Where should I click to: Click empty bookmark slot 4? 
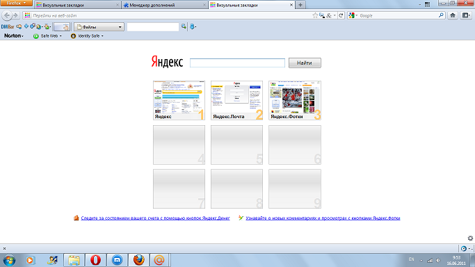click(179, 145)
